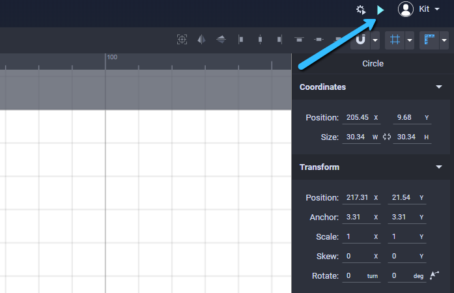Click the Rotate deg input field
This screenshot has width=454, height=293.
point(406,275)
